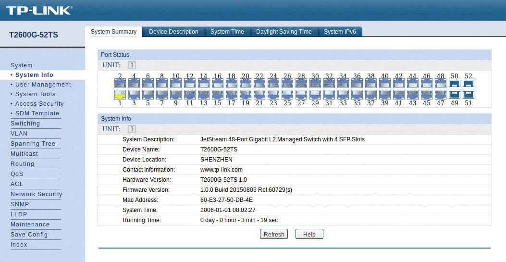This screenshot has width=506, height=262.
Task: Click firmware version 1.0.0 Build text
Action: click(x=246, y=190)
